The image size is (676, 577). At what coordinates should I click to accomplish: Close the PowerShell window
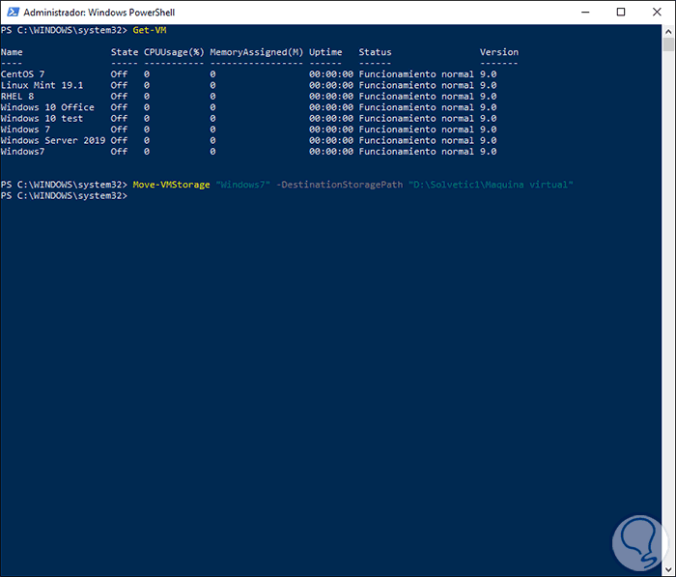[x=657, y=13]
